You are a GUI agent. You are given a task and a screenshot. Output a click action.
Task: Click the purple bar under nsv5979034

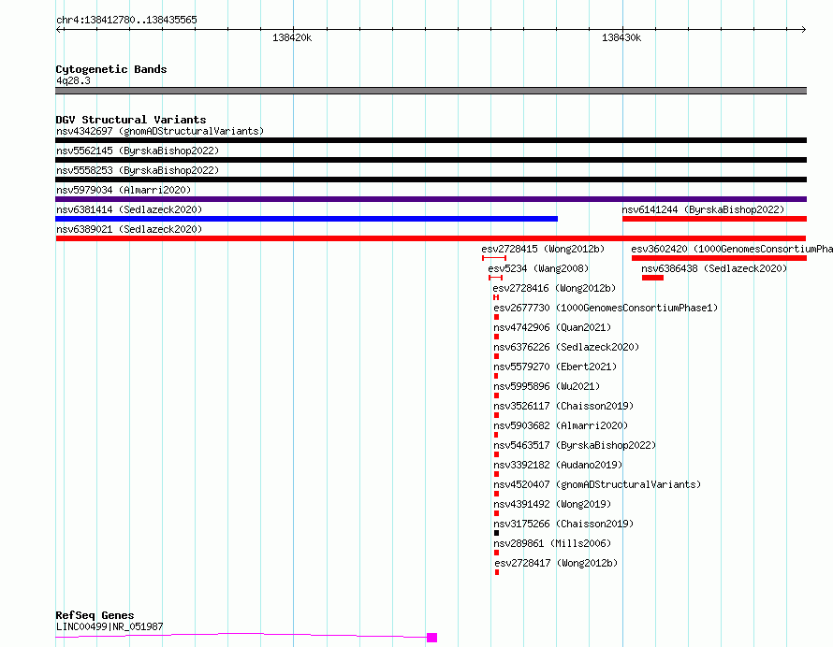(431, 199)
